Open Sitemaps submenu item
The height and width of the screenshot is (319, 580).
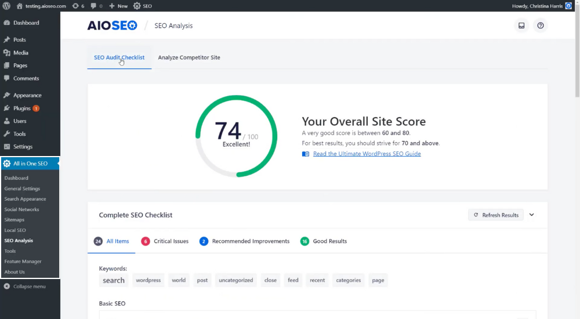(x=14, y=220)
